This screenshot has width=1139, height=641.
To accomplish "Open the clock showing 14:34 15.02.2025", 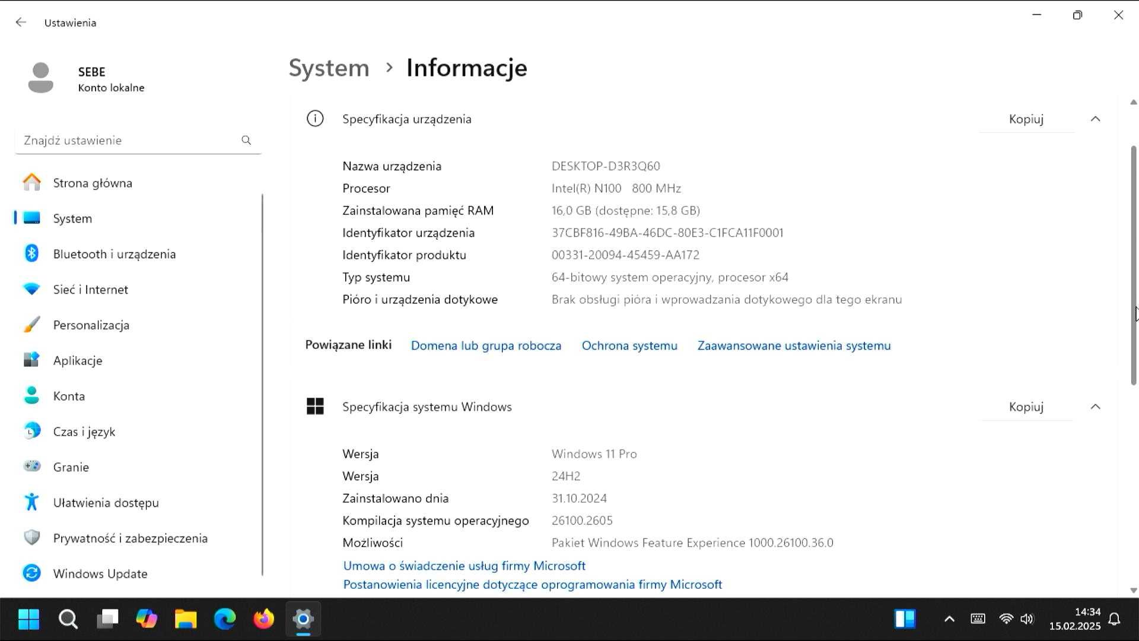I will tap(1075, 619).
